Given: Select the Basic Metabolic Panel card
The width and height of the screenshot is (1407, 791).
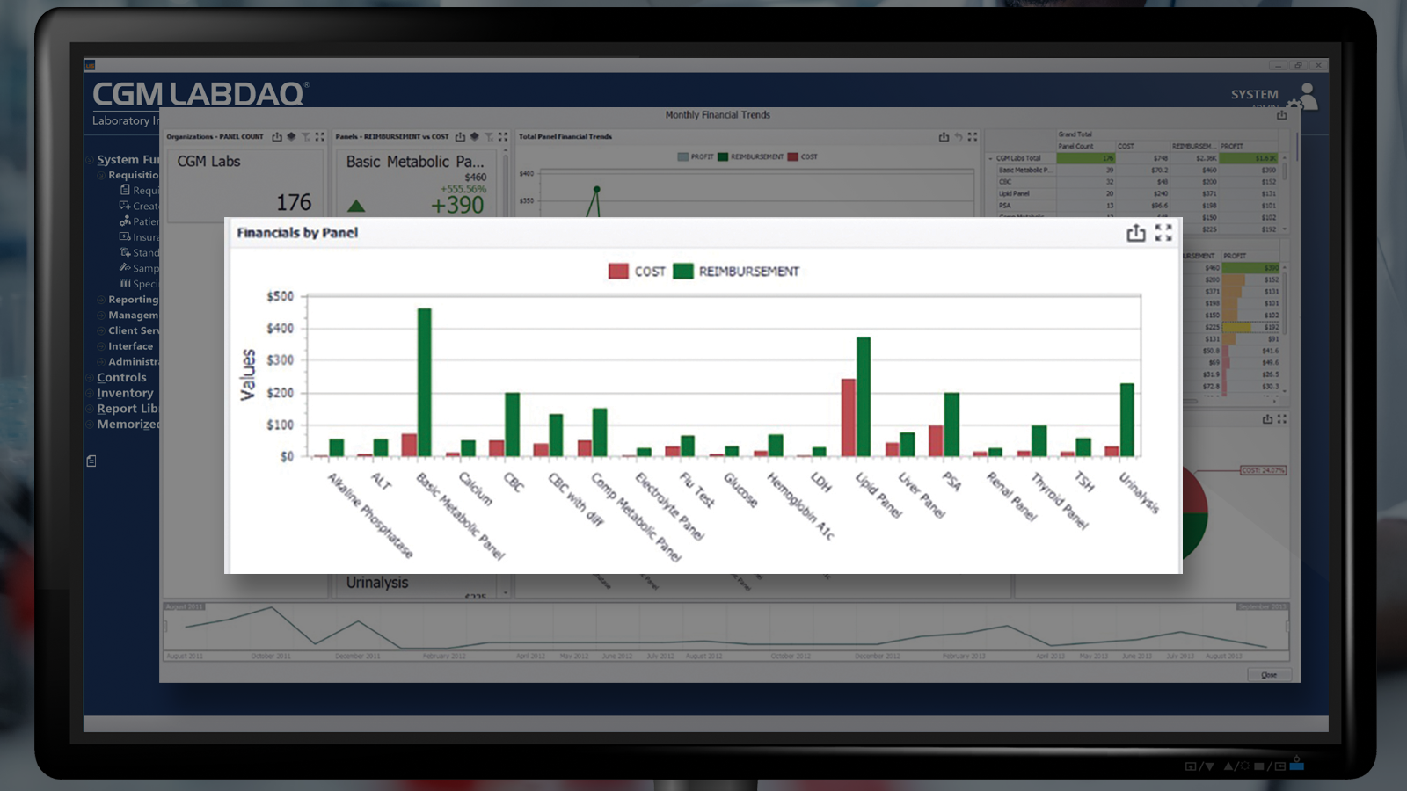Looking at the screenshot, I should [418, 183].
